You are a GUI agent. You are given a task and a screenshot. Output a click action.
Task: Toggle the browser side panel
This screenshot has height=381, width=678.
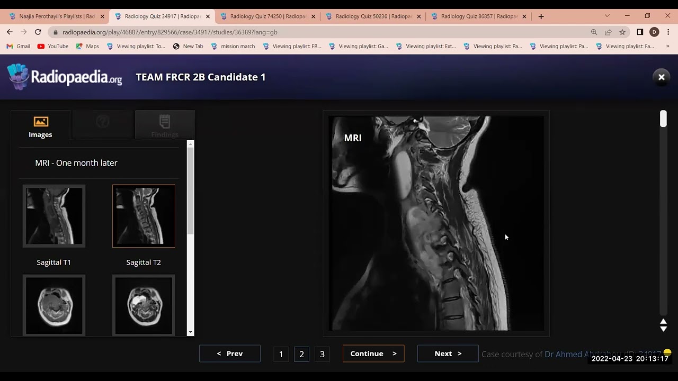[x=640, y=32]
